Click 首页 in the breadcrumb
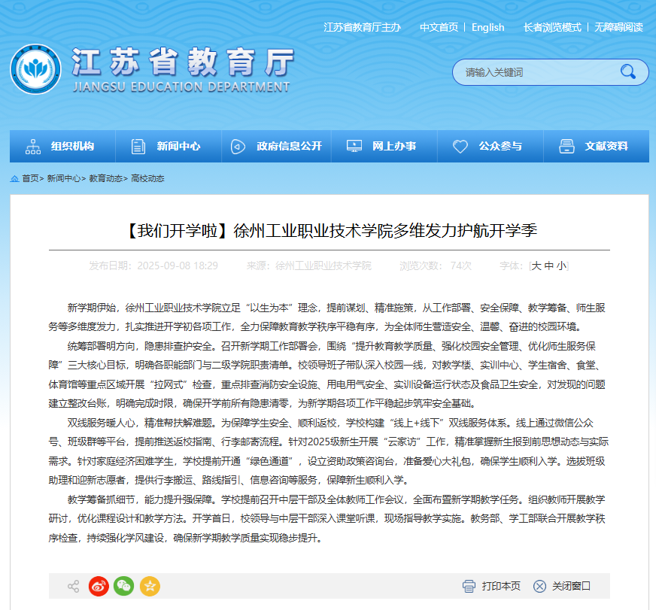Image resolution: width=656 pixels, height=610 pixels. (x=30, y=179)
